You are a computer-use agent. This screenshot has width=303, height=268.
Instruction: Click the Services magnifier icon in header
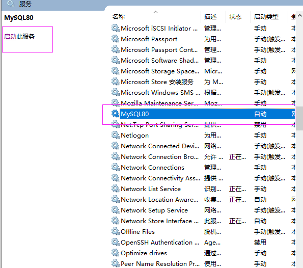[x=11, y=4]
